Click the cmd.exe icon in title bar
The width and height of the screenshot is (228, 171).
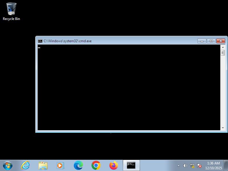click(x=40, y=41)
